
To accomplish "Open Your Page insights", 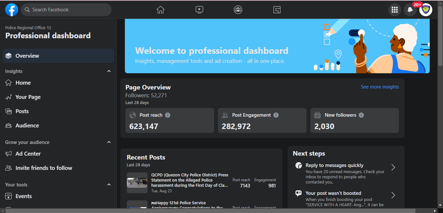I will [x=58, y=97].
